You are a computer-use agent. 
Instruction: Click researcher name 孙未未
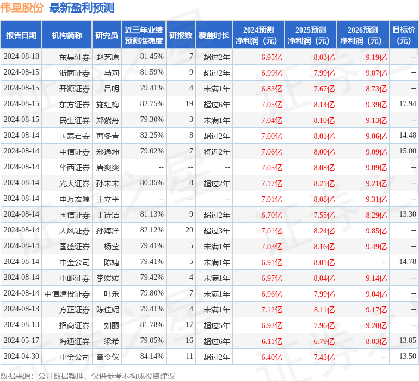[108, 183]
